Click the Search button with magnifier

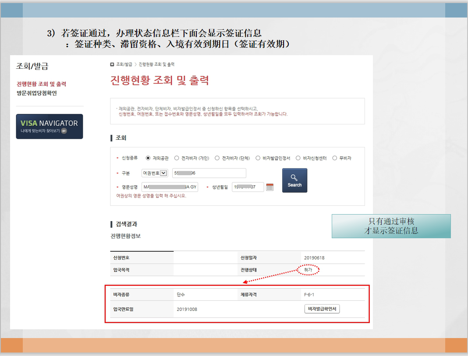(x=294, y=180)
